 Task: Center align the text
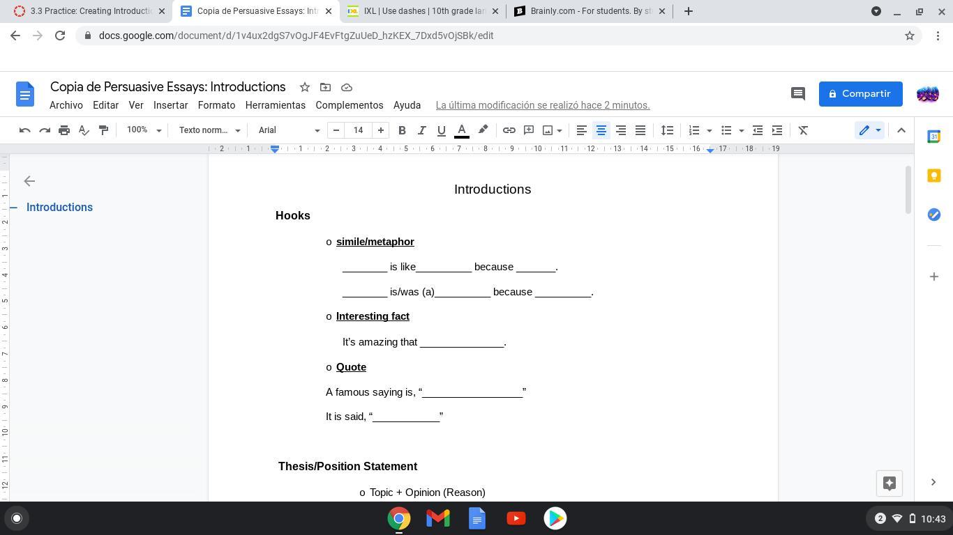pos(601,130)
